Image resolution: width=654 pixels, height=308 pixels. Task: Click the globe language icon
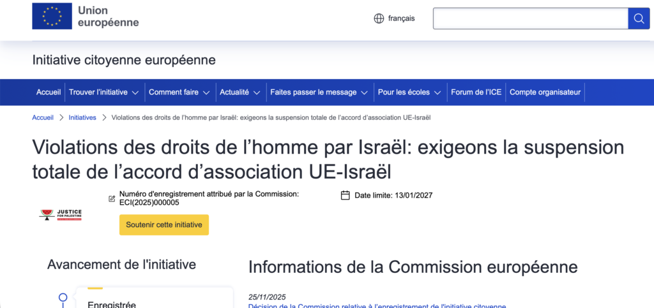(379, 18)
